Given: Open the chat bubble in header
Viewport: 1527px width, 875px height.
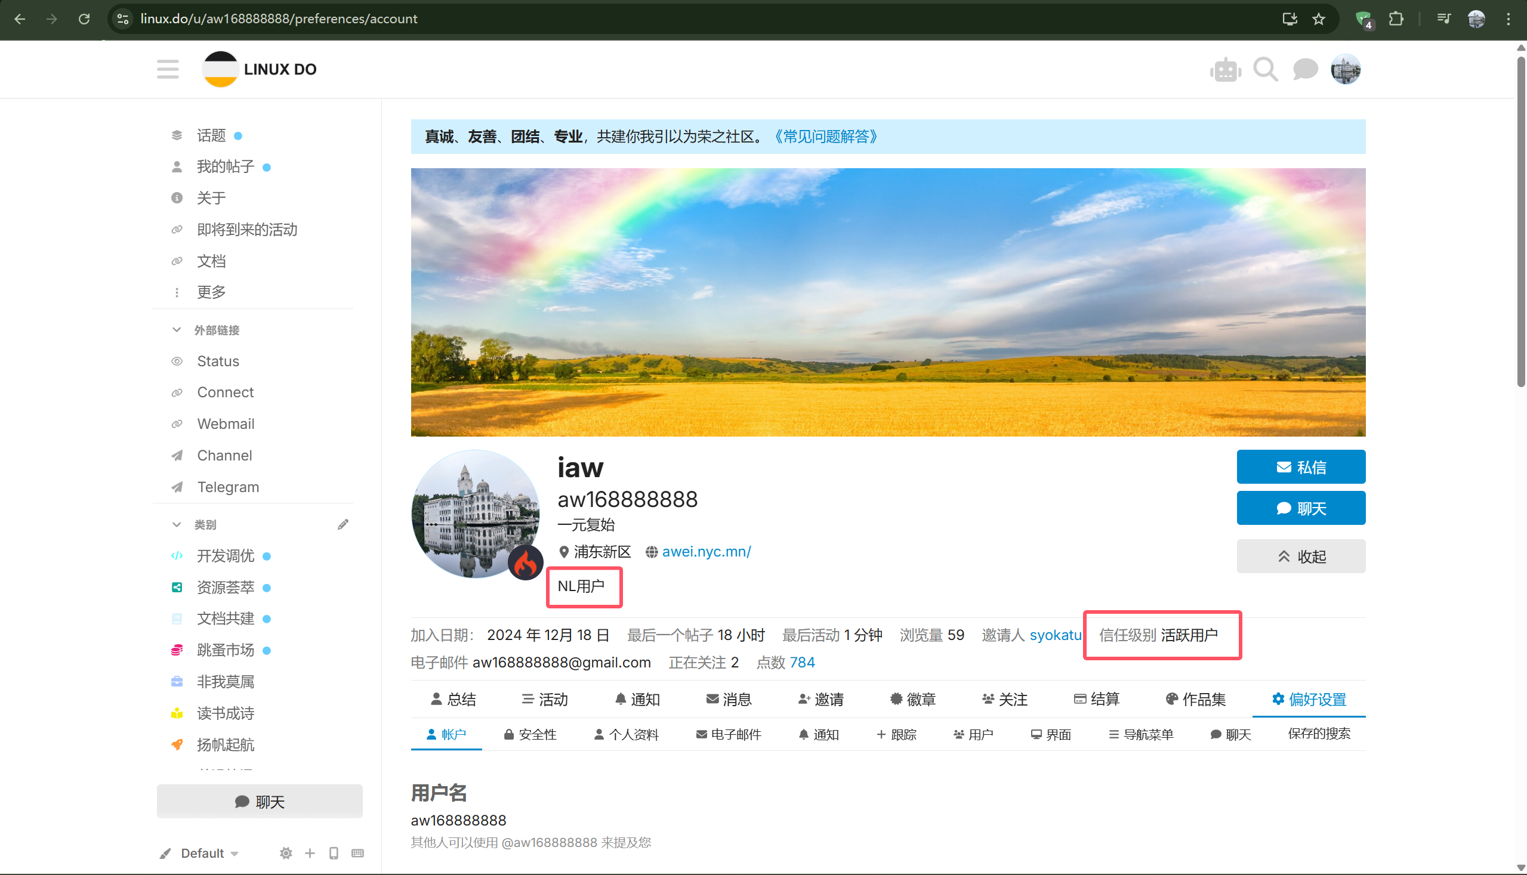Looking at the screenshot, I should pyautogui.click(x=1305, y=70).
